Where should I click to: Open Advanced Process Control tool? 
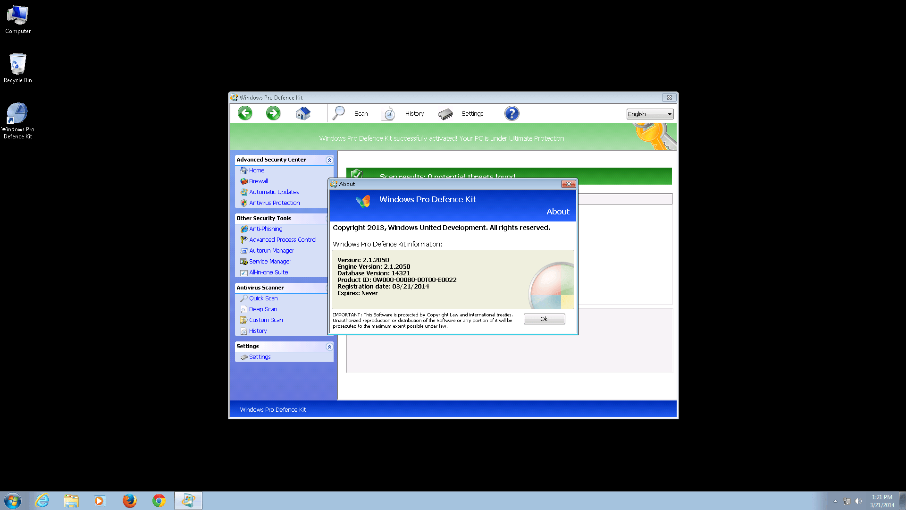click(283, 240)
